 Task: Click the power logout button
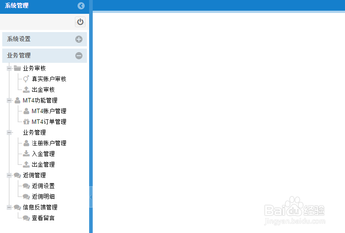point(80,22)
